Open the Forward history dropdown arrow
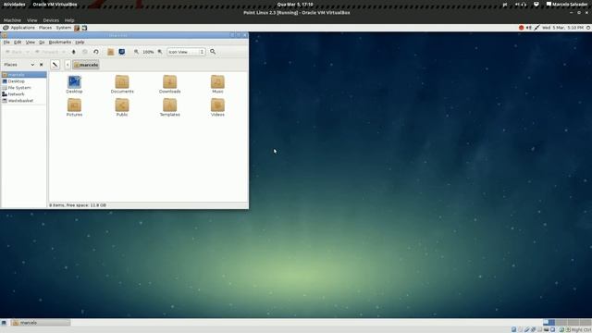 click(x=64, y=52)
